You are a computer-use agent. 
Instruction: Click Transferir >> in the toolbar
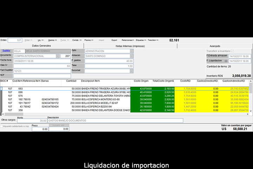pos(153,40)
